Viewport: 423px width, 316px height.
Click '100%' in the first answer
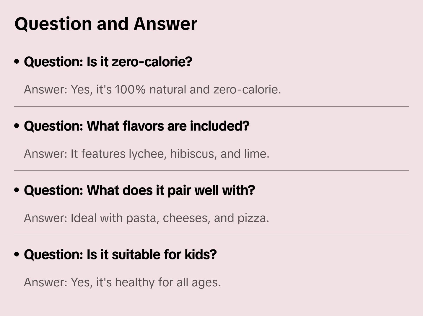click(130, 90)
